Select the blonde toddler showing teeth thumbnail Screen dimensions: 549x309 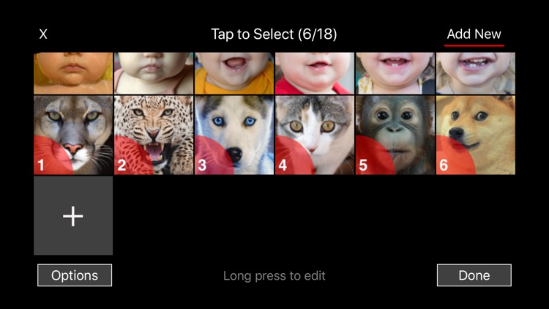pos(476,73)
